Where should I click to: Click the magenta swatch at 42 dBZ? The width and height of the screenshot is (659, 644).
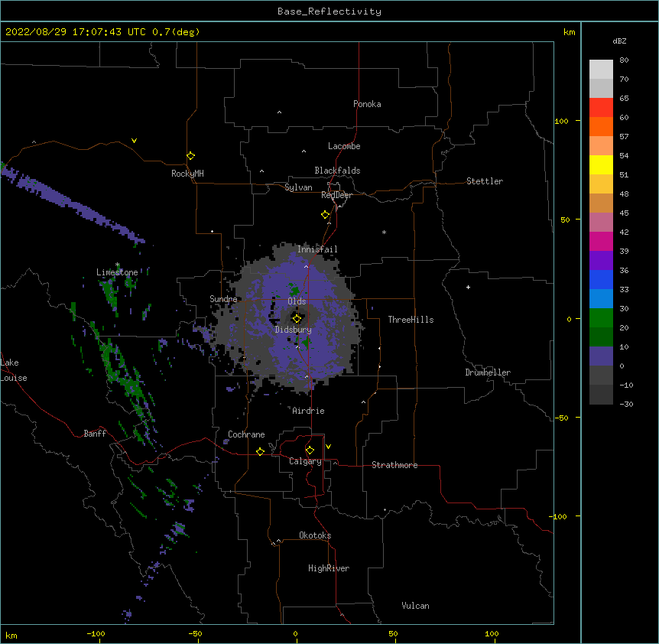click(601, 241)
